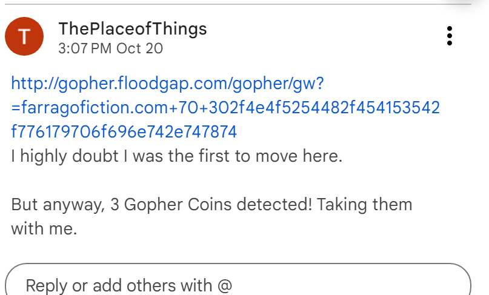Click the words "But anyway," in comment
Screen dimensions: 489x295
click(x=55, y=204)
